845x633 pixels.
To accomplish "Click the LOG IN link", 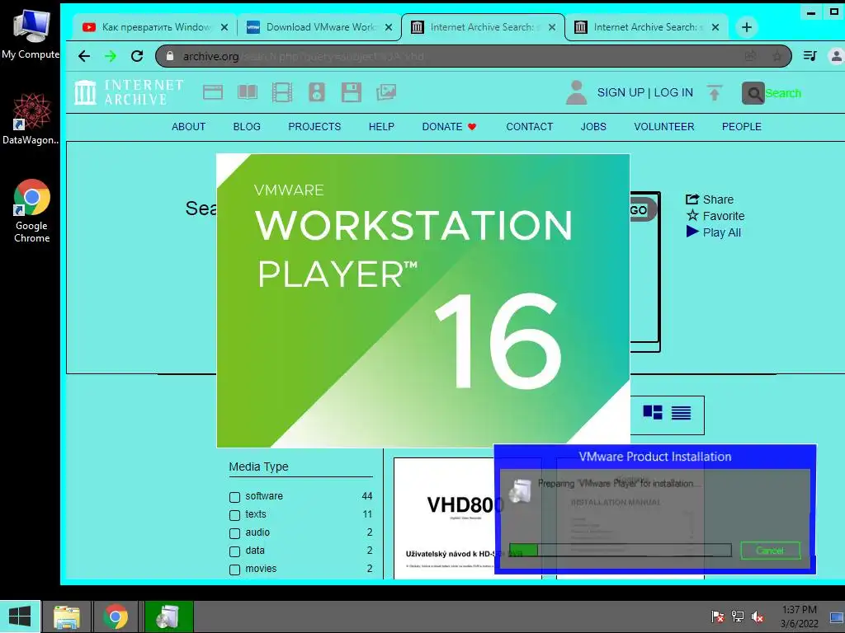I will (x=673, y=92).
